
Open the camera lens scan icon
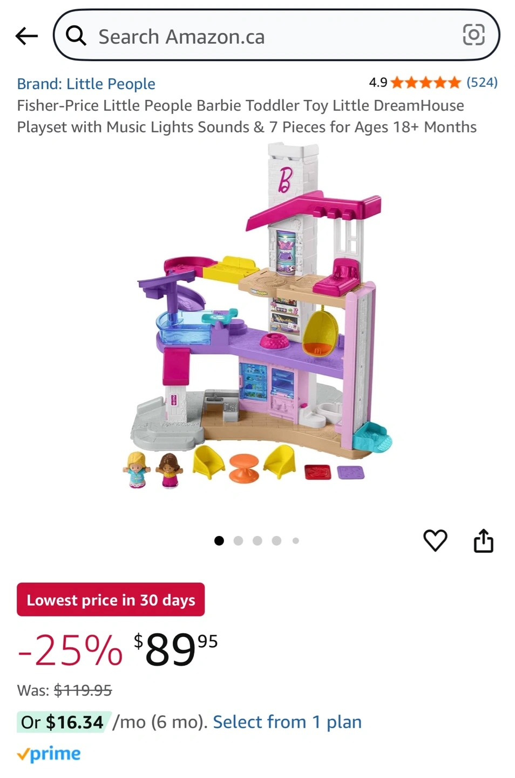[x=473, y=35]
